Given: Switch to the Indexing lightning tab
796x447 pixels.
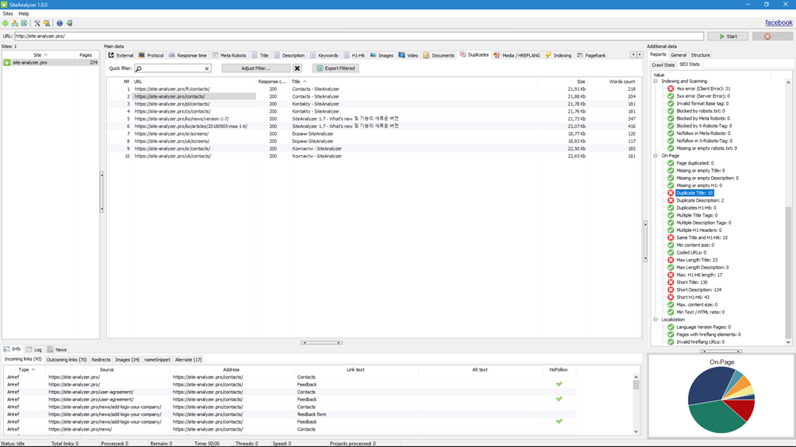Looking at the screenshot, I should pos(558,55).
